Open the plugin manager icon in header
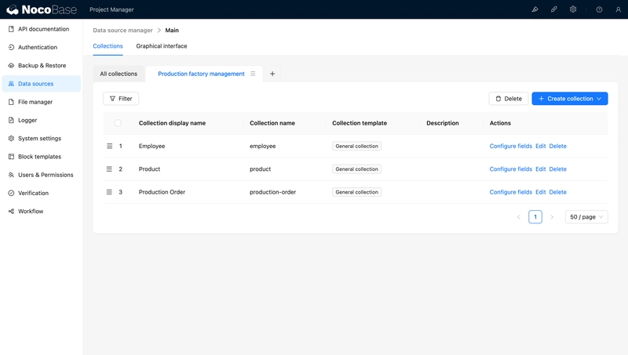Image resolution: width=628 pixels, height=355 pixels. tap(554, 9)
